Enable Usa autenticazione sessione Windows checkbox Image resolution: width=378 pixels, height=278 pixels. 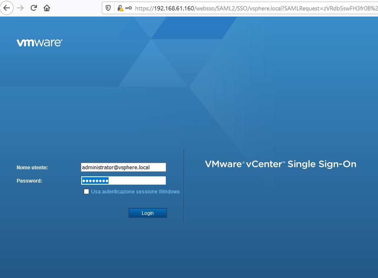tap(86, 192)
